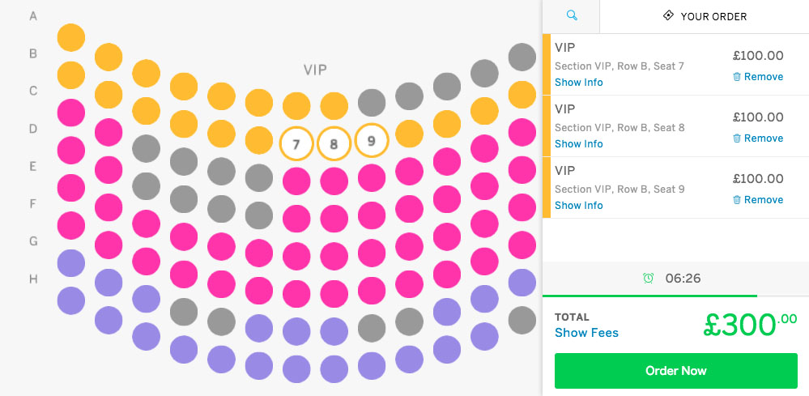Expand Show Info for Row B Seat 7
This screenshot has width=809, height=396.
click(578, 83)
